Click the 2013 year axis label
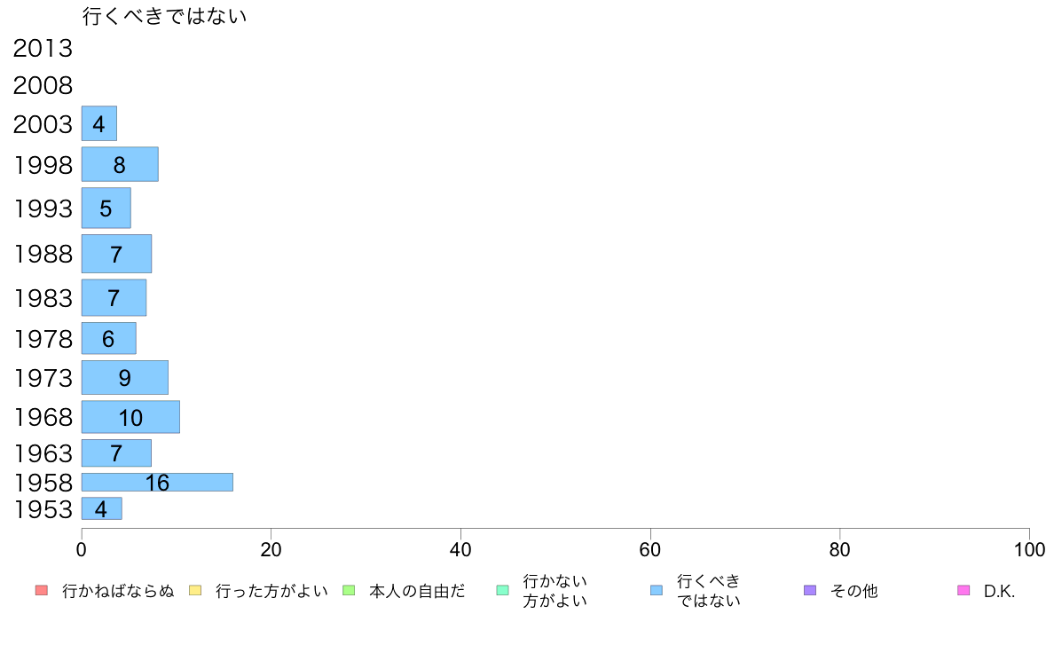Viewport: 1054px width, 653px height. (43, 49)
